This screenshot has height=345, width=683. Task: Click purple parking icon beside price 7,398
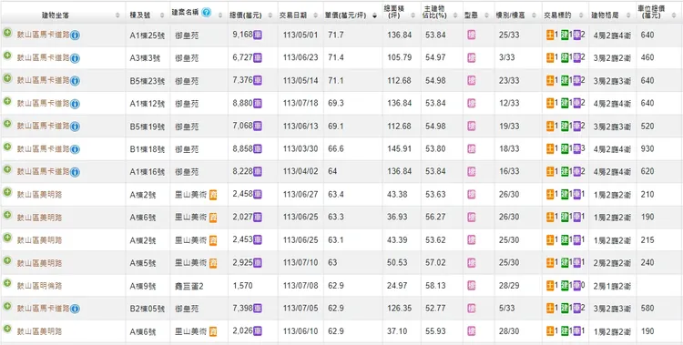click(x=258, y=308)
